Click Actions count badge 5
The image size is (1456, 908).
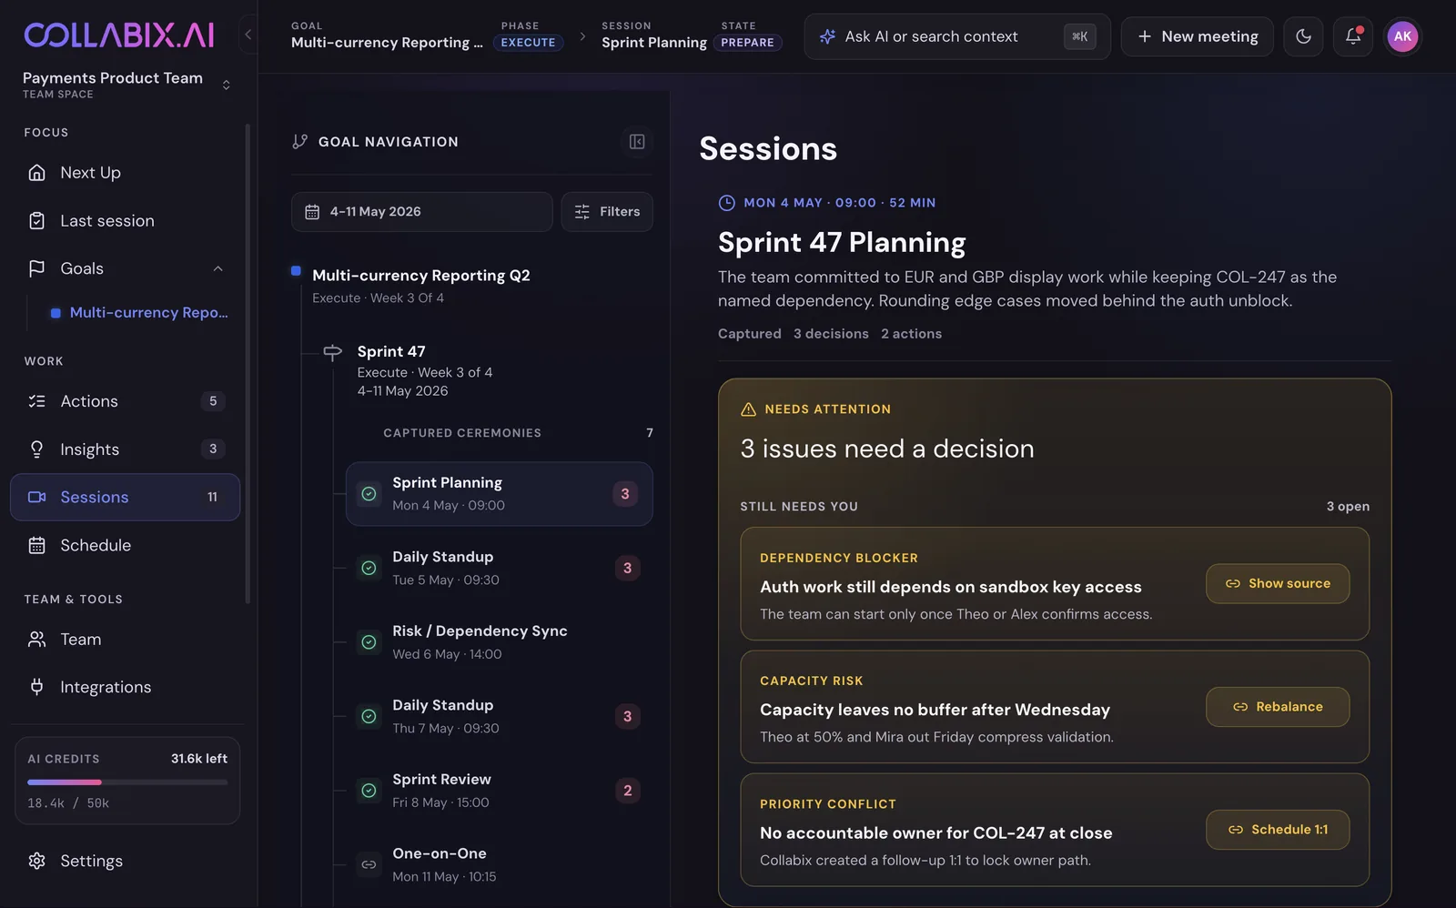tap(213, 401)
